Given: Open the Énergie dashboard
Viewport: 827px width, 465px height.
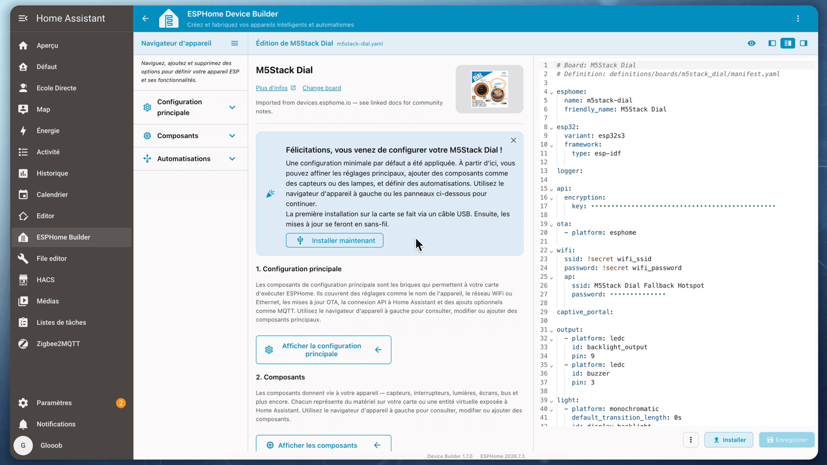Looking at the screenshot, I should tap(71, 130).
